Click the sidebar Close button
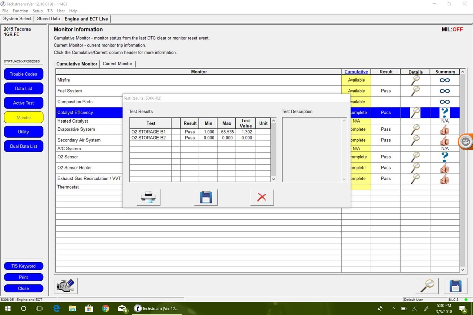The height and width of the screenshot is (315, 473). click(23, 288)
